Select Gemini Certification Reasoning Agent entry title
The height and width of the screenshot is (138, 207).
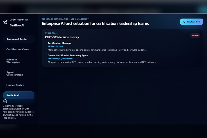click(x=68, y=55)
